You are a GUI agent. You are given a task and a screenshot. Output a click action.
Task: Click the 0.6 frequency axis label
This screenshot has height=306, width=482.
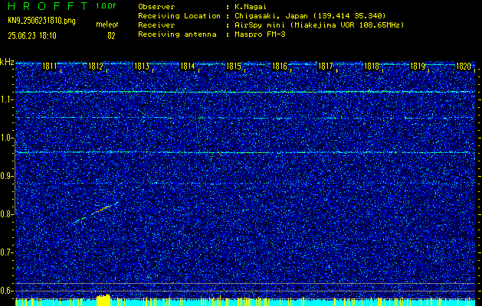[7, 291]
